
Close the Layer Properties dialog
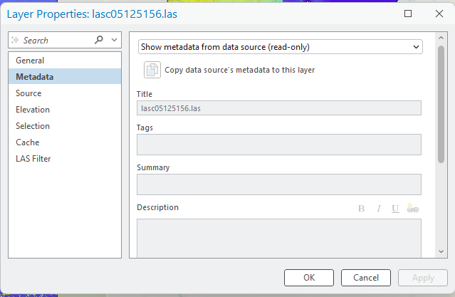[439, 14]
